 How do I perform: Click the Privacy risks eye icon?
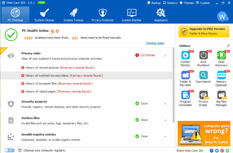click(11, 56)
